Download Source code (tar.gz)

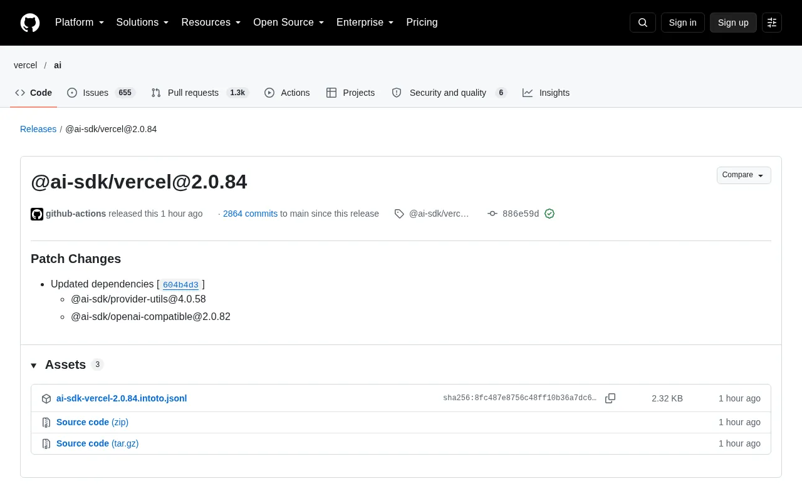click(x=97, y=443)
